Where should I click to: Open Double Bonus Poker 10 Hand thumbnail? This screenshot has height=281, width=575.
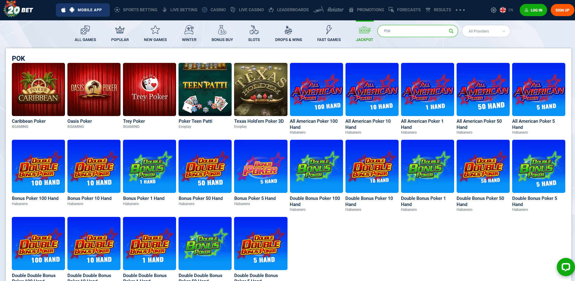pyautogui.click(x=372, y=166)
